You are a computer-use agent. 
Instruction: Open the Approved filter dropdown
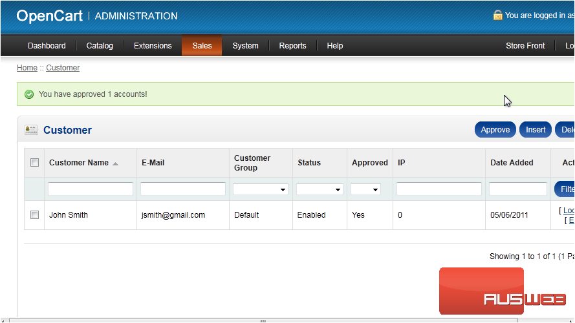365,189
